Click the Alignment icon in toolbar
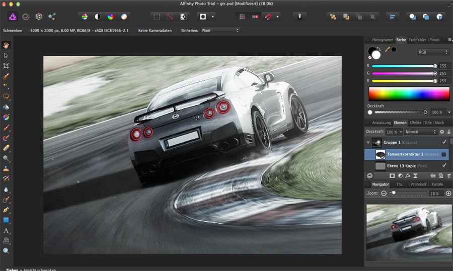Image resolution: width=453 pixels, height=271 pixels. [x=392, y=17]
